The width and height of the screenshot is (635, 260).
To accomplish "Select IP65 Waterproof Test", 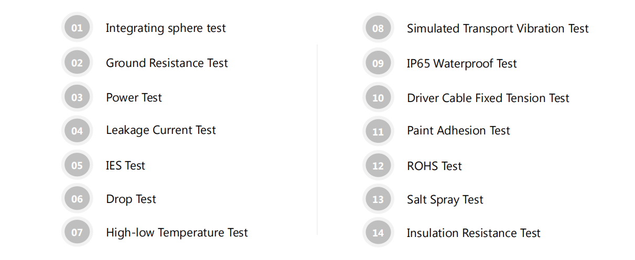I will 462,64.
